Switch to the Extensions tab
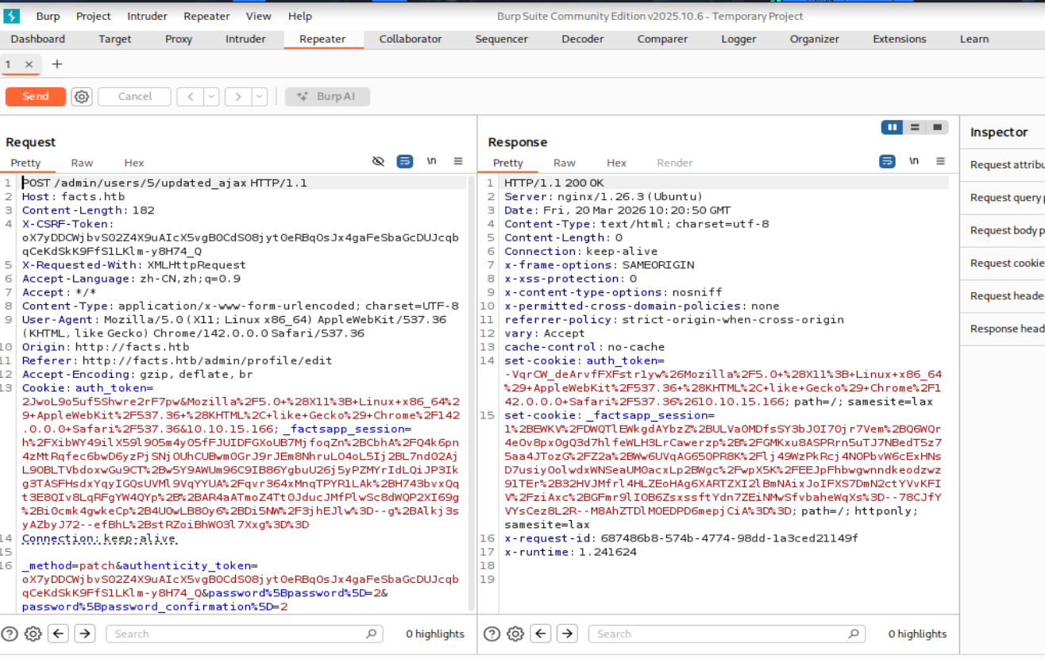The width and height of the screenshot is (1045, 659). [900, 39]
